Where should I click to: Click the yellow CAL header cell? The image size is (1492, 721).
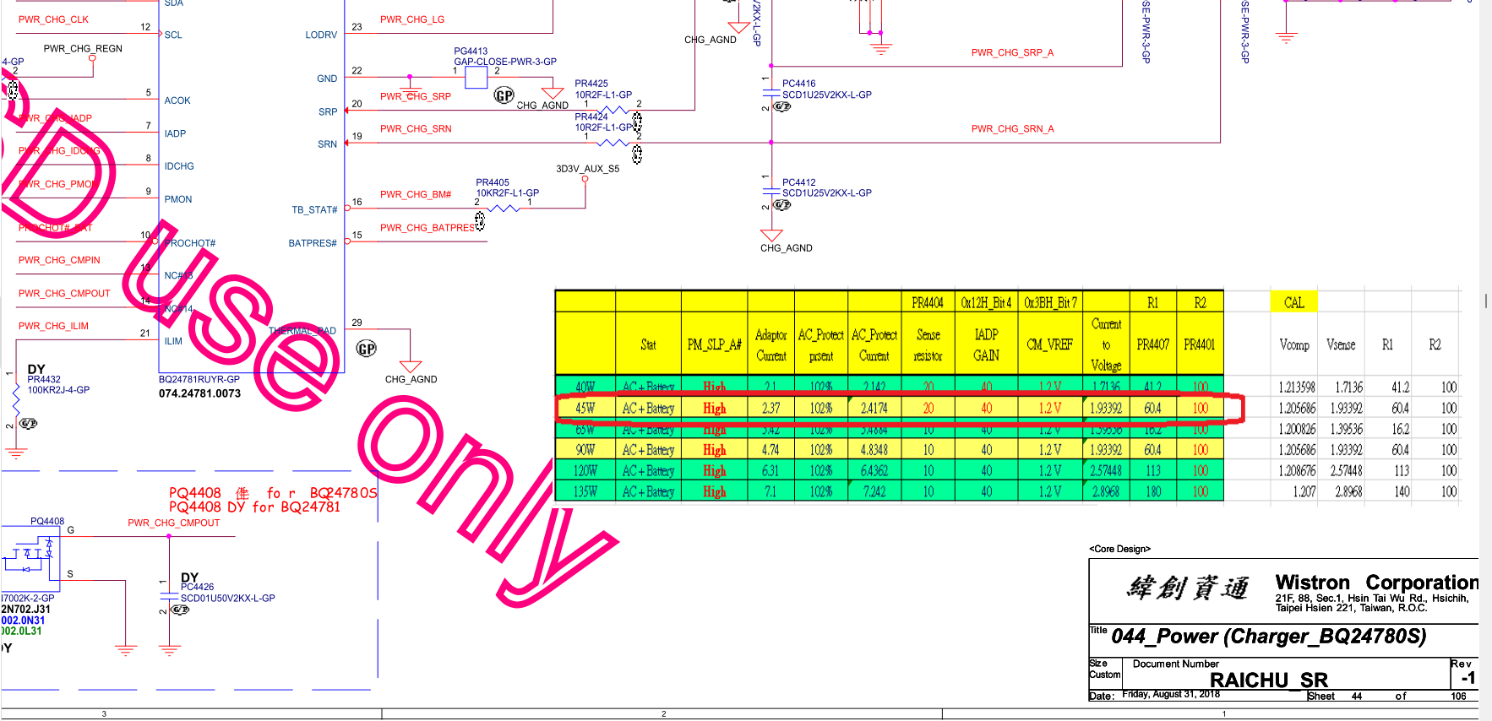click(x=1293, y=302)
